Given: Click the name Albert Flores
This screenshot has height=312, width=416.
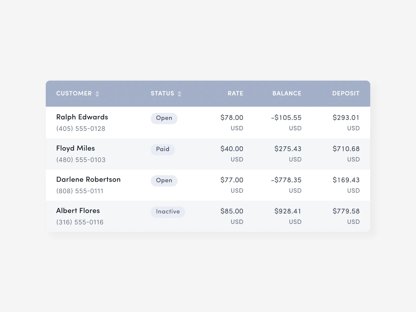Looking at the screenshot, I should click(x=78, y=211).
